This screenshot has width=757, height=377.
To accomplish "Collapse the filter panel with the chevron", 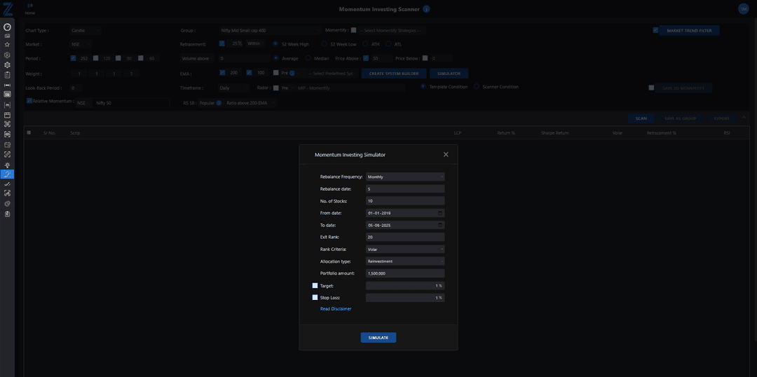I will (x=744, y=117).
